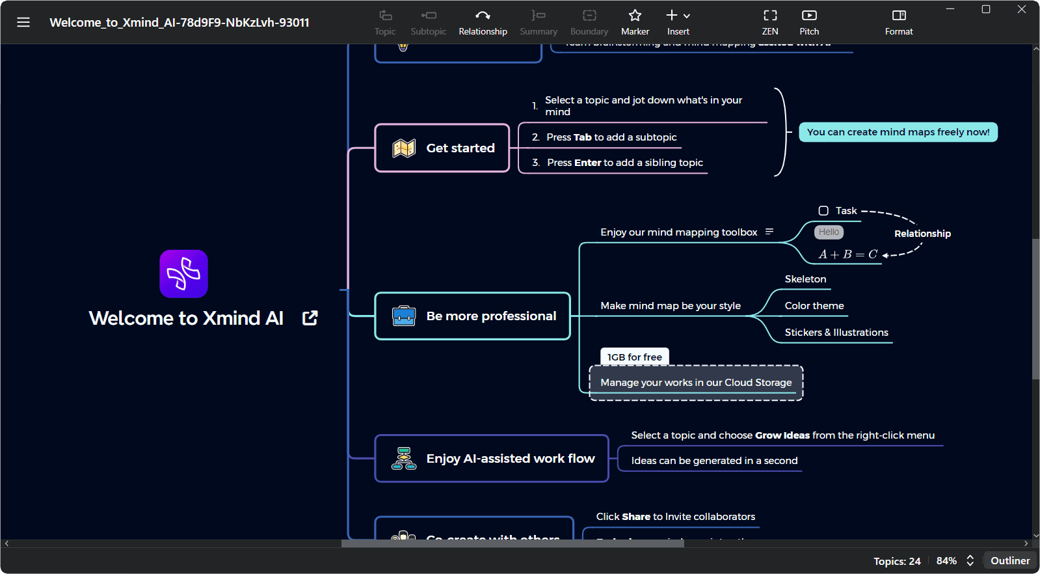Select the Hello label tag

(x=829, y=232)
